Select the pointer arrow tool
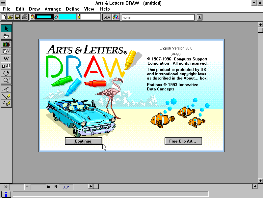Image resolution: width=263 pixels, height=198 pixels. point(6,28)
